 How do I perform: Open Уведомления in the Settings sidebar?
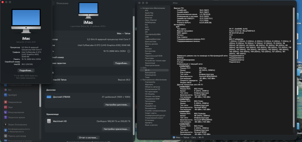pyautogui.click(x=13, y=102)
